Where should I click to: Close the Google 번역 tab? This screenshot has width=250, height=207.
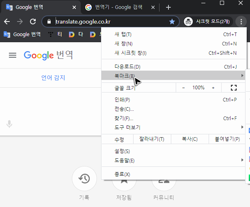click(x=74, y=7)
